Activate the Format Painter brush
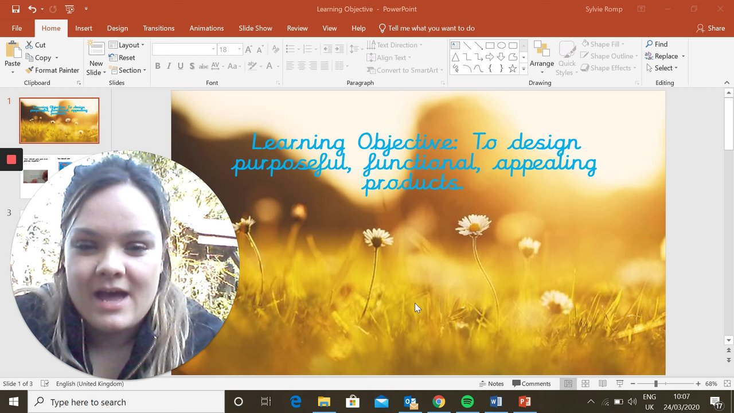The height and width of the screenshot is (413, 734). (52, 70)
